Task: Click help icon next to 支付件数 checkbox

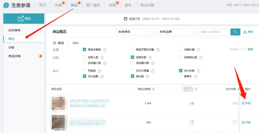Action: click(198, 71)
